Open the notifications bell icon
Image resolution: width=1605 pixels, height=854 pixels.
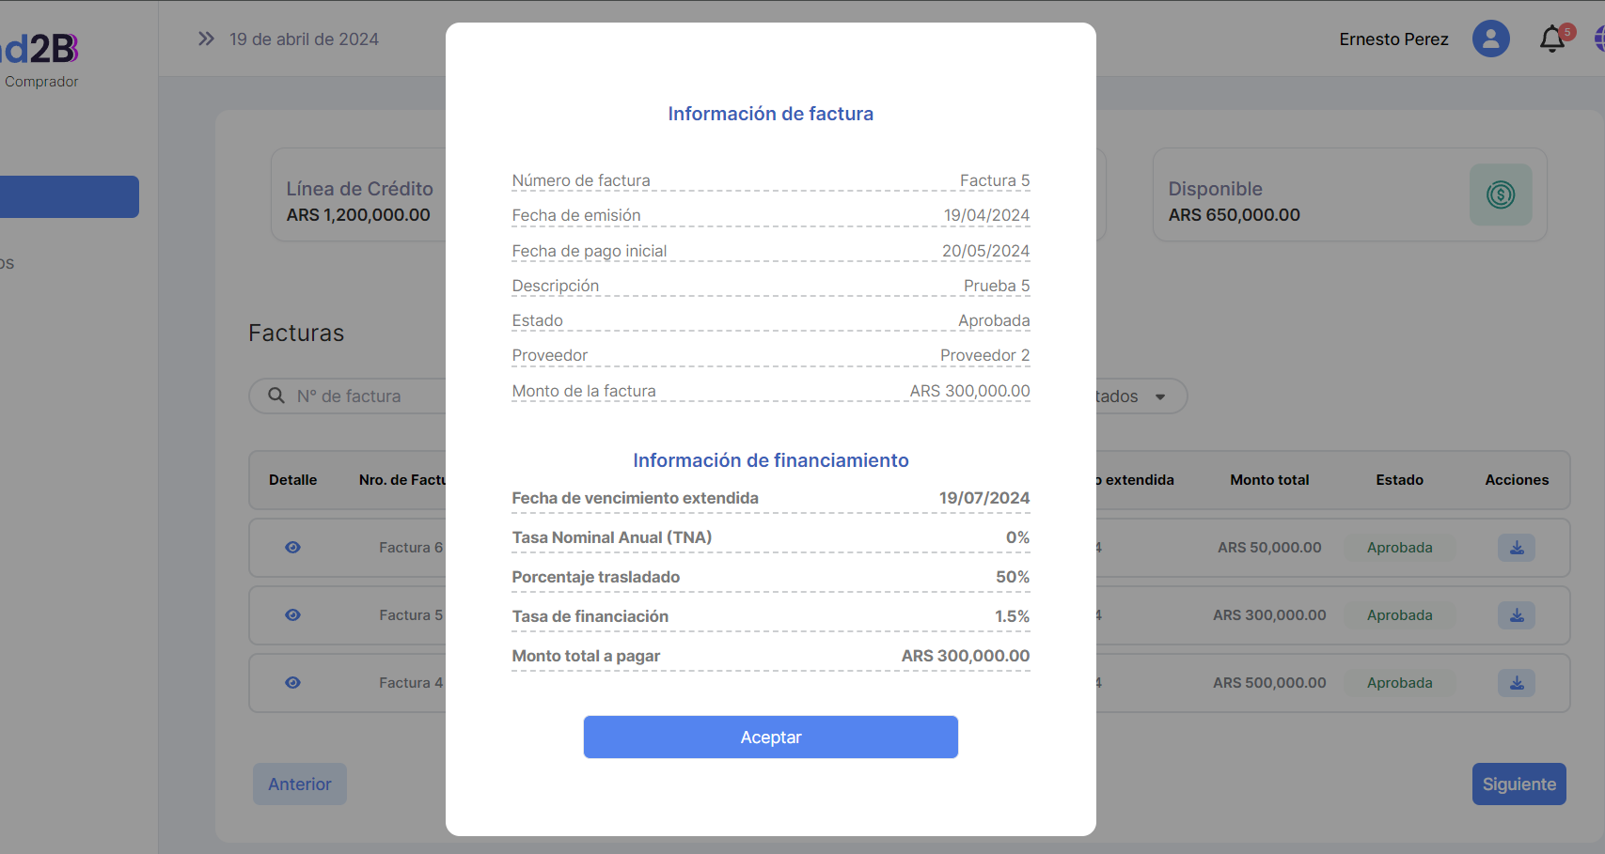point(1552,39)
